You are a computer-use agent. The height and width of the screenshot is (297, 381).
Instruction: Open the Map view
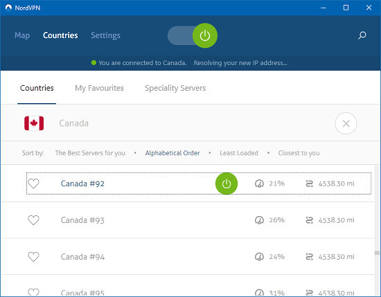tap(22, 35)
